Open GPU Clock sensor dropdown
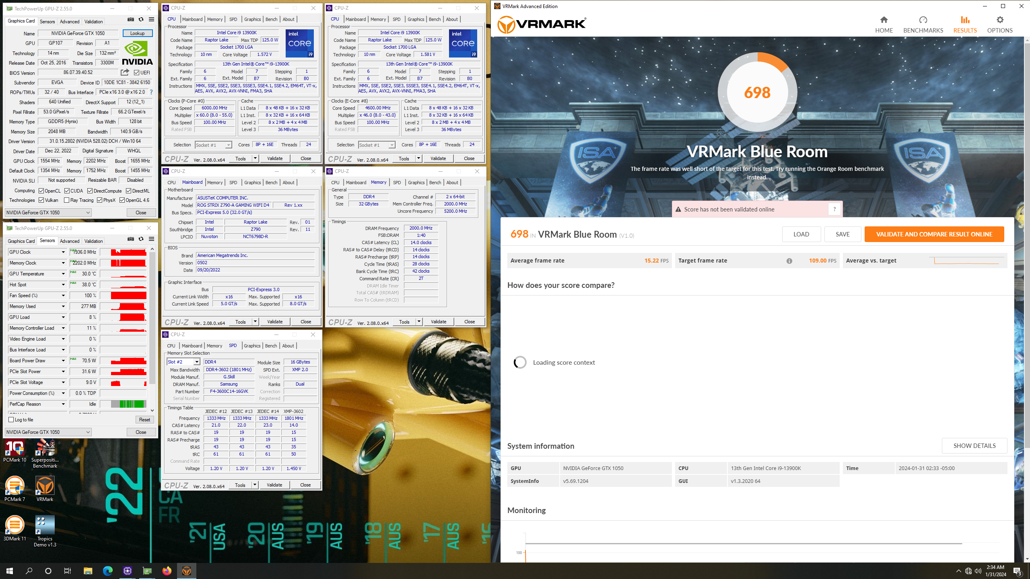The image size is (1030, 579). pos(63,252)
